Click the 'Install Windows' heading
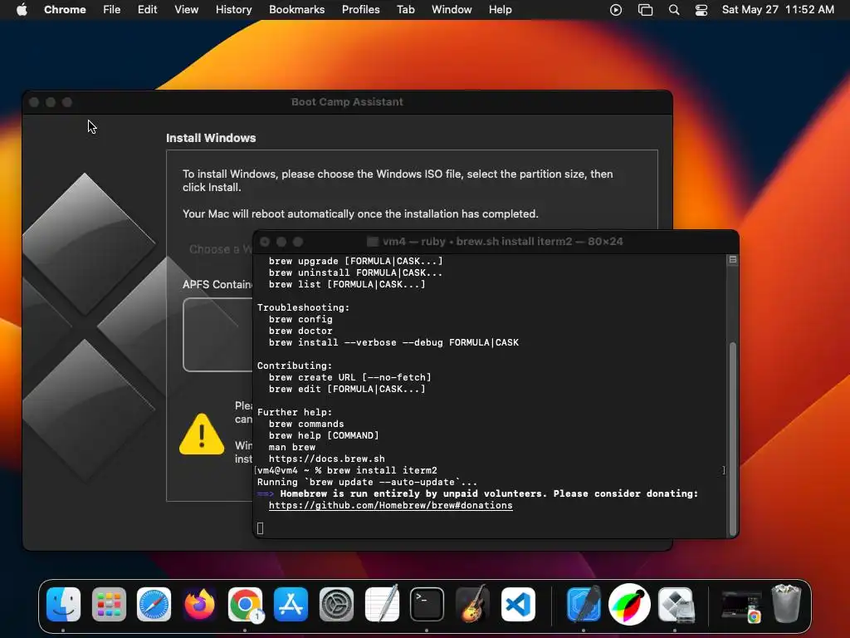 coord(211,138)
